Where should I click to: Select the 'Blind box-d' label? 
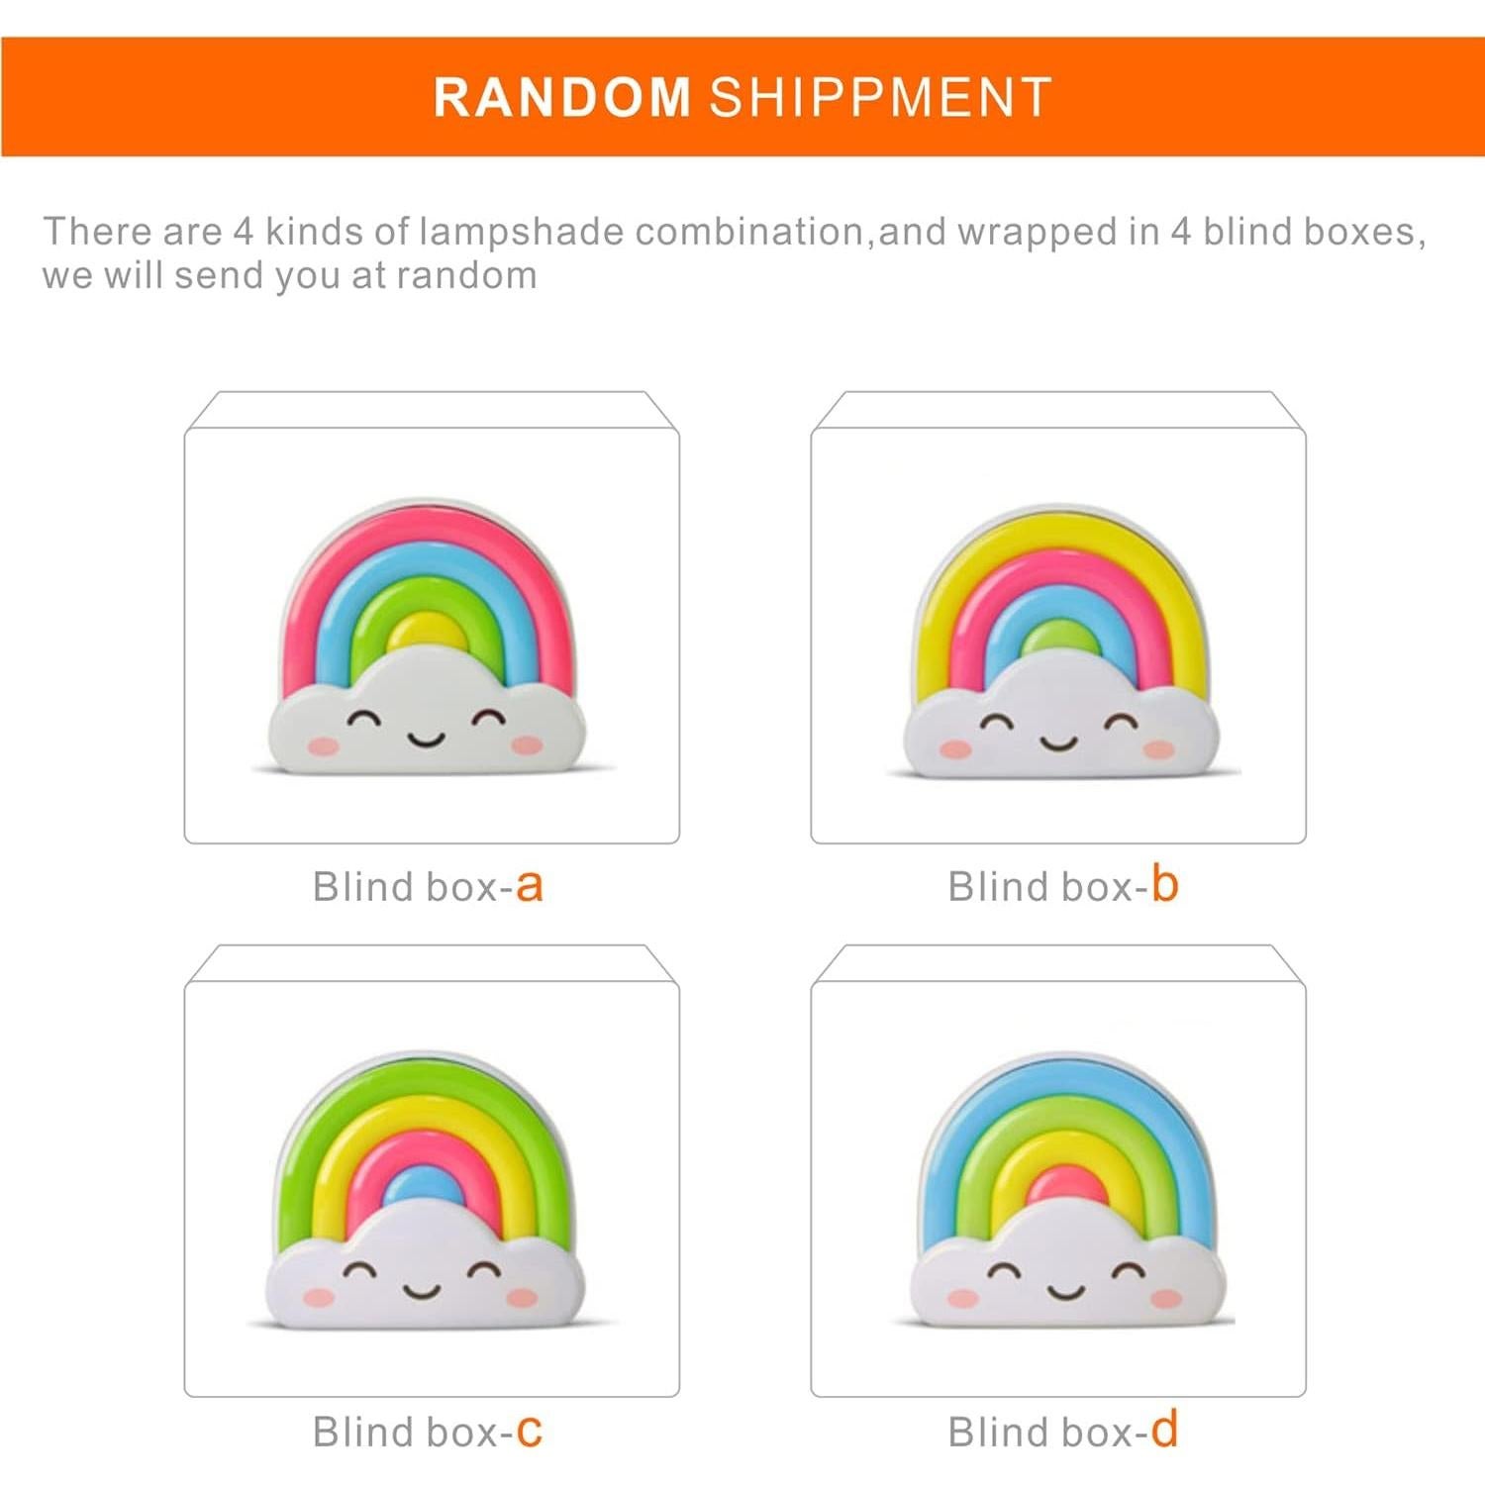[x=1062, y=1431]
